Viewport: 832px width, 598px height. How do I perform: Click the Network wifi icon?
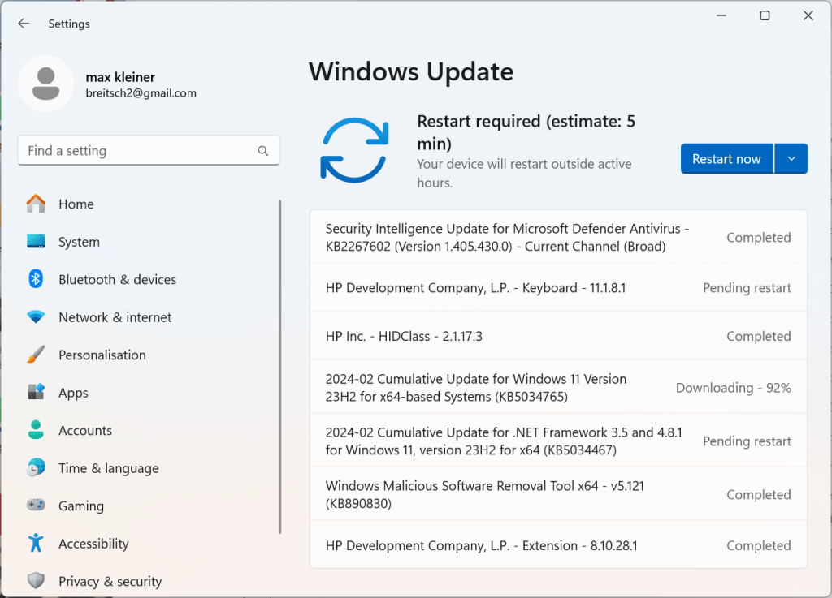(36, 317)
